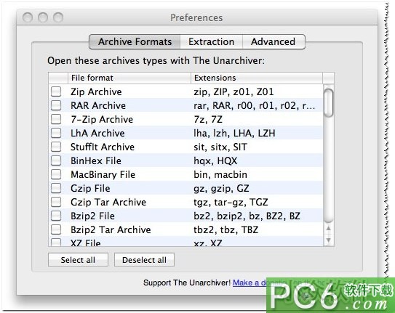Toggle the Gzip Tar Archive checkbox
This screenshot has height=313, width=395.
[x=56, y=202]
